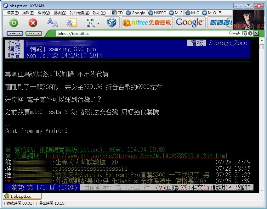Select the 1.bbs.ptt.cc tab
Viewport: 267px width, 209px height.
[22, 196]
